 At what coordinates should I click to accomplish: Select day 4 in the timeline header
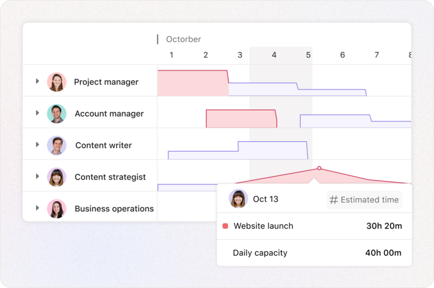click(274, 55)
